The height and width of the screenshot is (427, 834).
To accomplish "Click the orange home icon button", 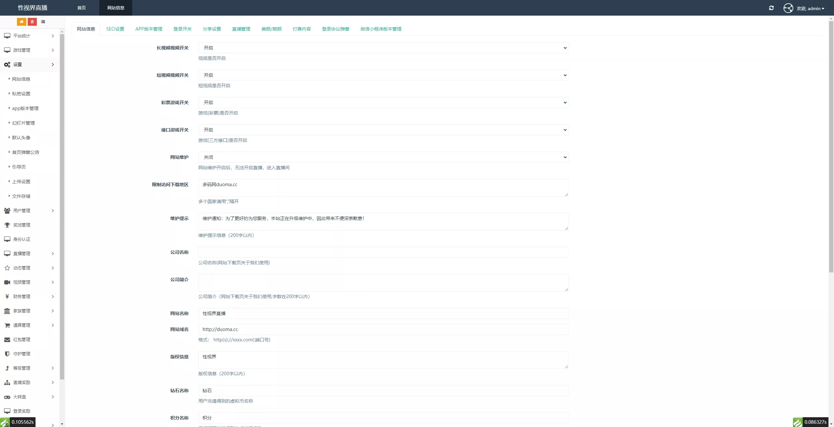I will click(22, 22).
